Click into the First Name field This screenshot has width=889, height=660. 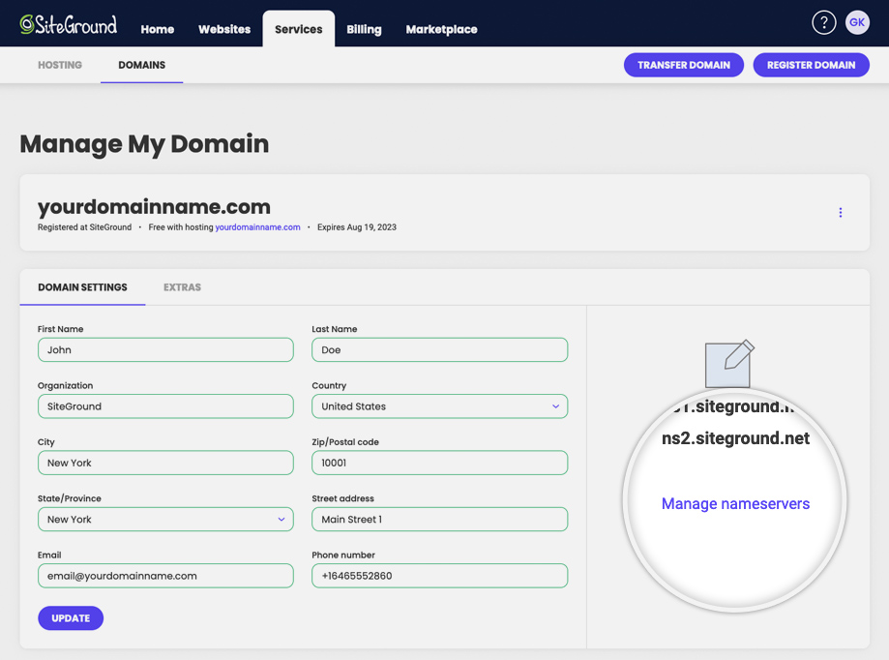pyautogui.click(x=165, y=350)
